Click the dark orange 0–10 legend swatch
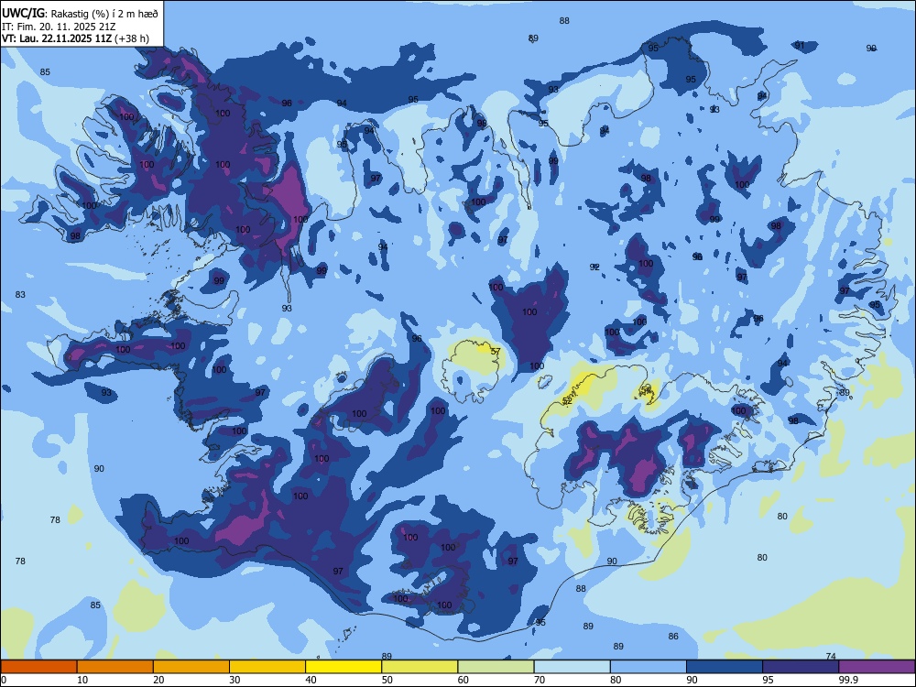This screenshot has width=916, height=687. tap(38, 667)
